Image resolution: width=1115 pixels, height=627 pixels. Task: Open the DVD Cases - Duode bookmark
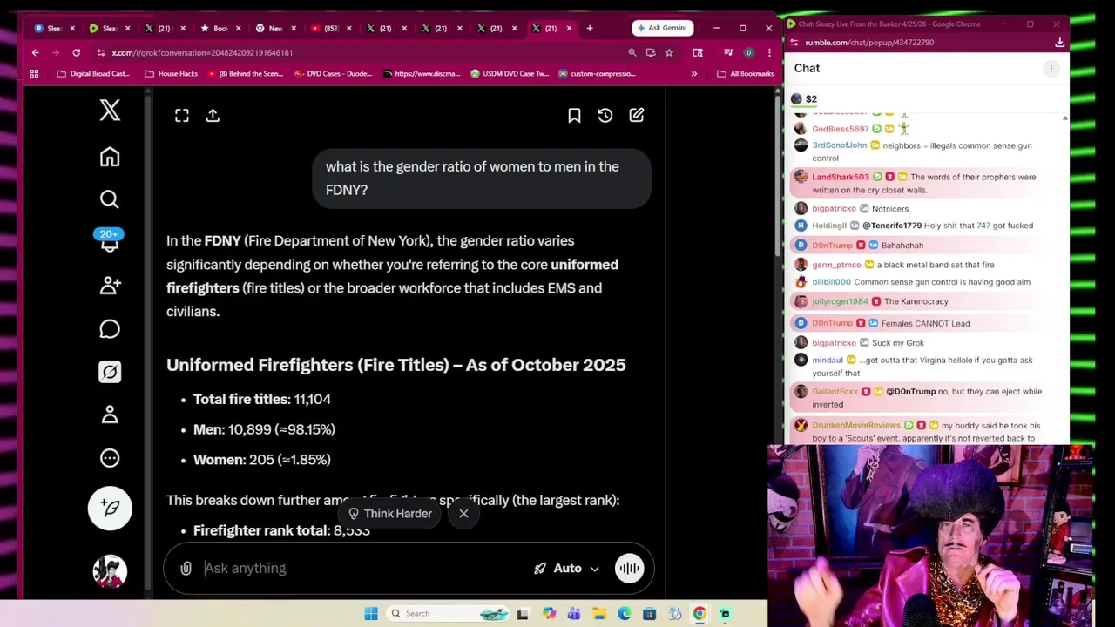pyautogui.click(x=334, y=74)
